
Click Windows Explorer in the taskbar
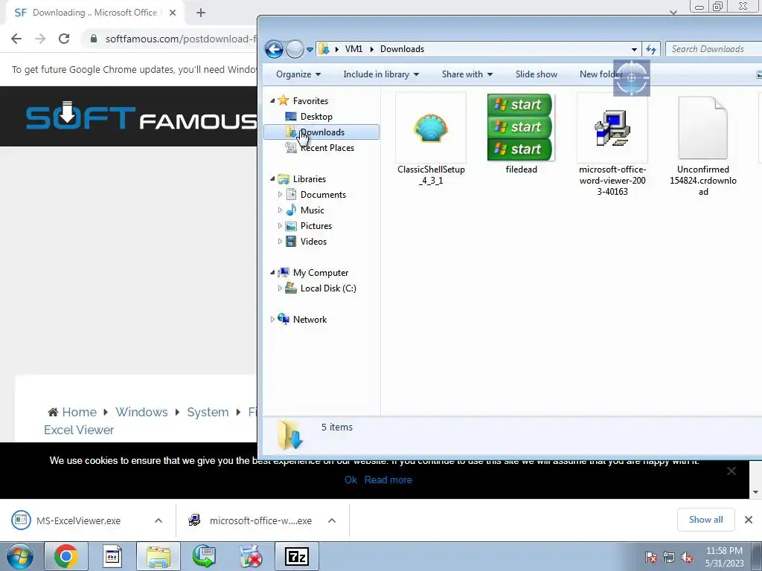point(159,556)
